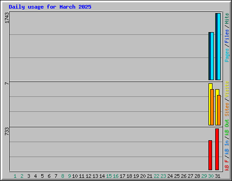The width and height of the screenshot is (232, 181).
Task: Click the orange "Sites" legend label
Action: (x=227, y=109)
